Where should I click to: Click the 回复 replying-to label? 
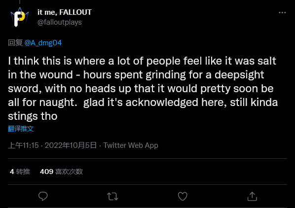point(15,43)
